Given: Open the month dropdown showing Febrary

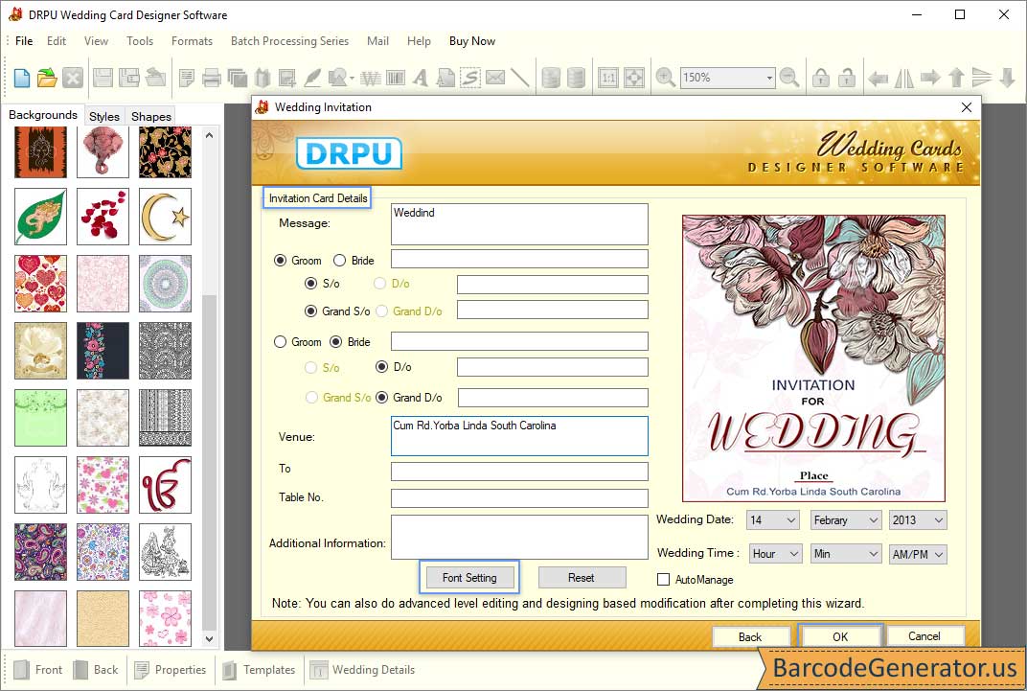Looking at the screenshot, I should 846,520.
